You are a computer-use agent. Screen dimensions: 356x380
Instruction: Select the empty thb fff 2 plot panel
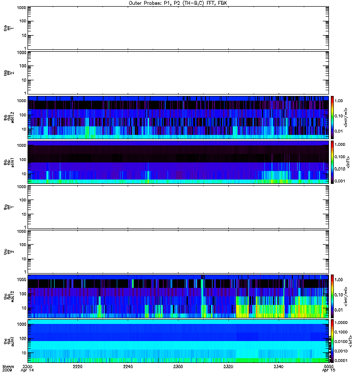coord(178,73)
